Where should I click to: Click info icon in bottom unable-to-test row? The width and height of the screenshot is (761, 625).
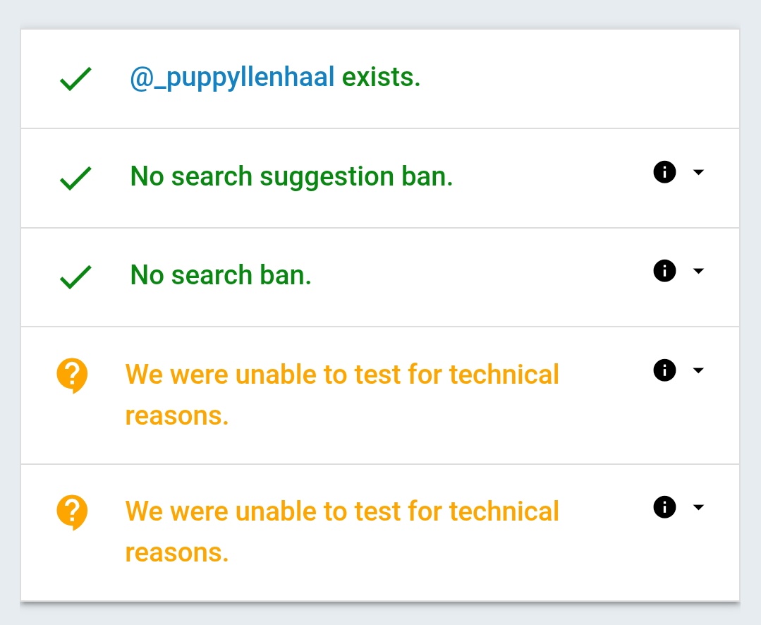[x=664, y=507]
